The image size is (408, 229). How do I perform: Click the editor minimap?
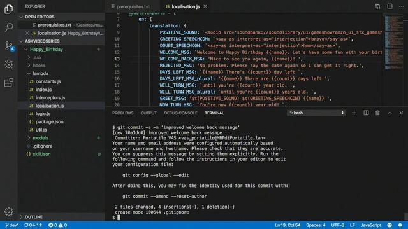[x=394, y=41]
